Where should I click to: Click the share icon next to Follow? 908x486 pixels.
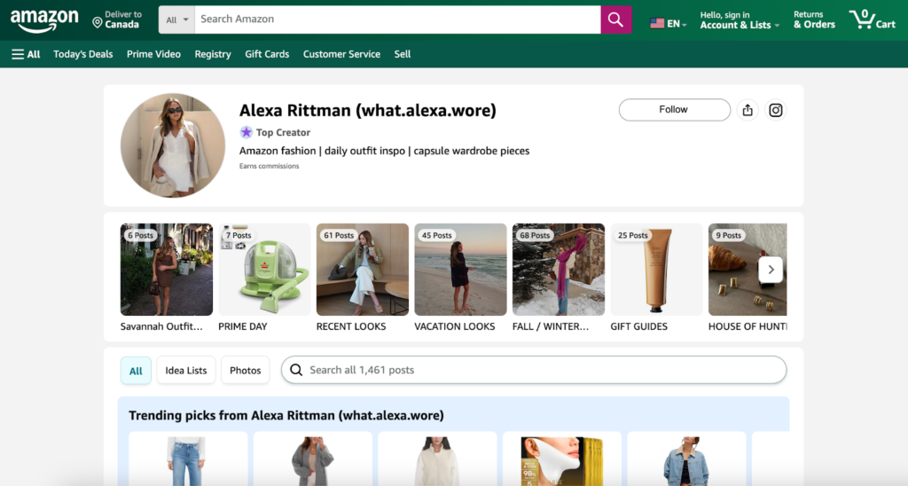click(x=748, y=110)
